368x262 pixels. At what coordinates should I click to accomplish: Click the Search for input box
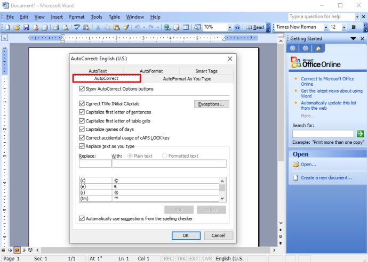(x=323, y=134)
